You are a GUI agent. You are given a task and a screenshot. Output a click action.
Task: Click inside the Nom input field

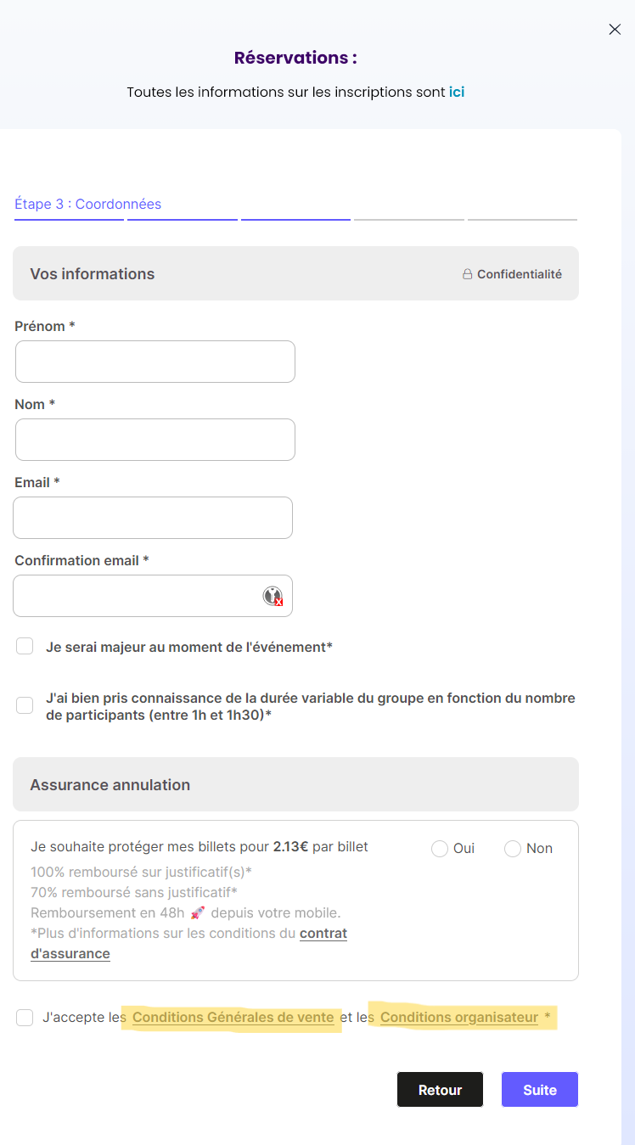coord(155,439)
